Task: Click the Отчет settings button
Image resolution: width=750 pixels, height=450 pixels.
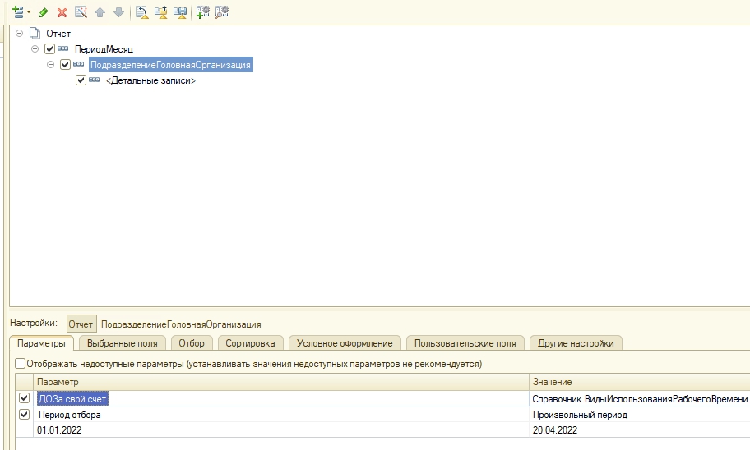Action: [81, 324]
